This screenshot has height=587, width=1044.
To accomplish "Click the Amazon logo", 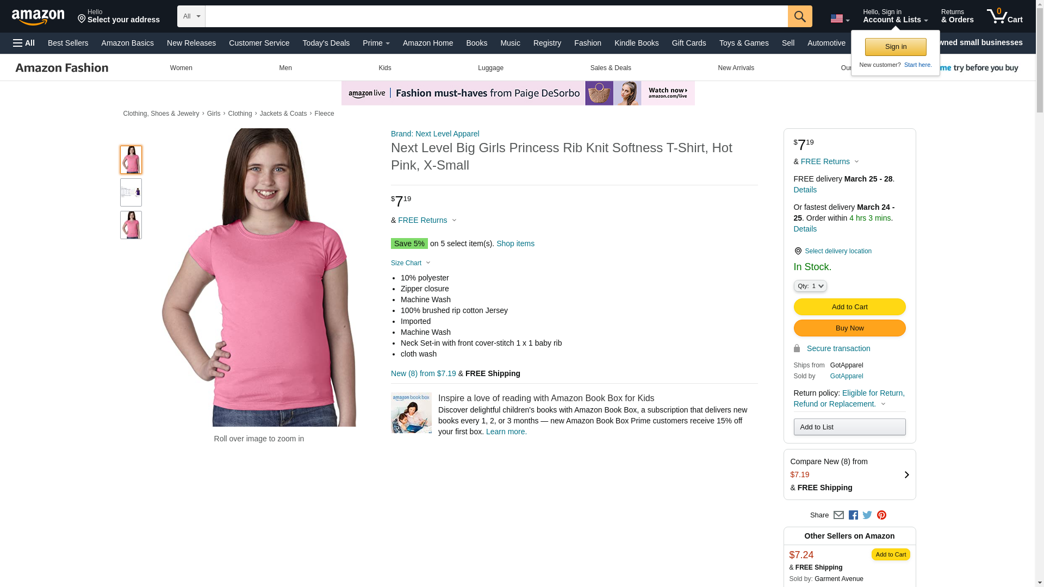I will pos(38,17).
